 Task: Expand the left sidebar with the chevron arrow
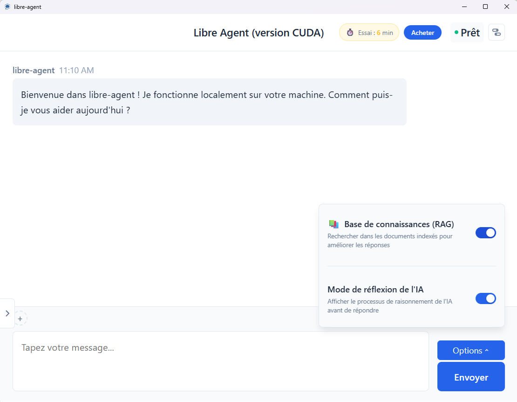pos(7,313)
